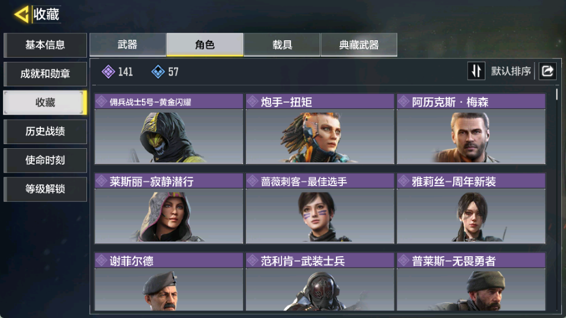Click the share export icon
This screenshot has width=566, height=318.
point(547,71)
